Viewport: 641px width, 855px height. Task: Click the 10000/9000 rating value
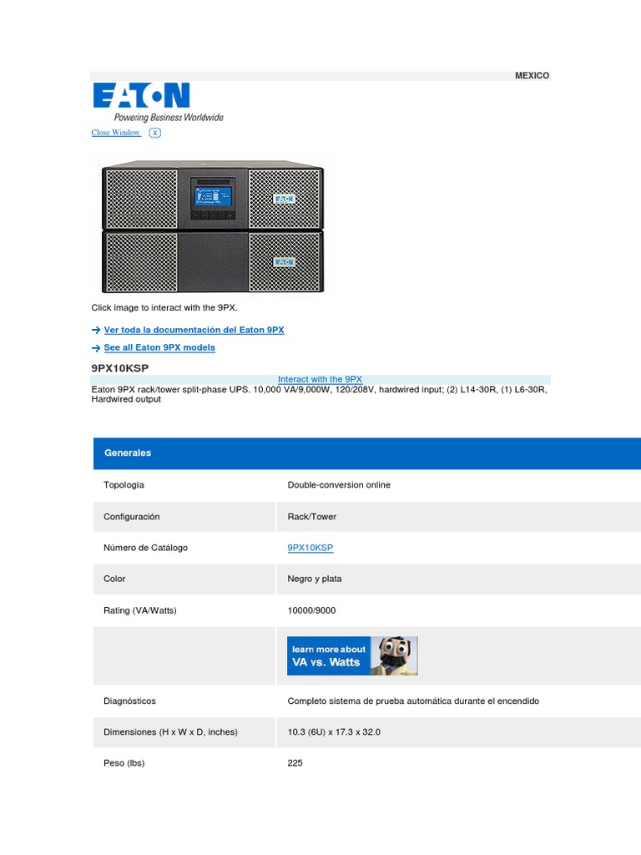click(312, 610)
